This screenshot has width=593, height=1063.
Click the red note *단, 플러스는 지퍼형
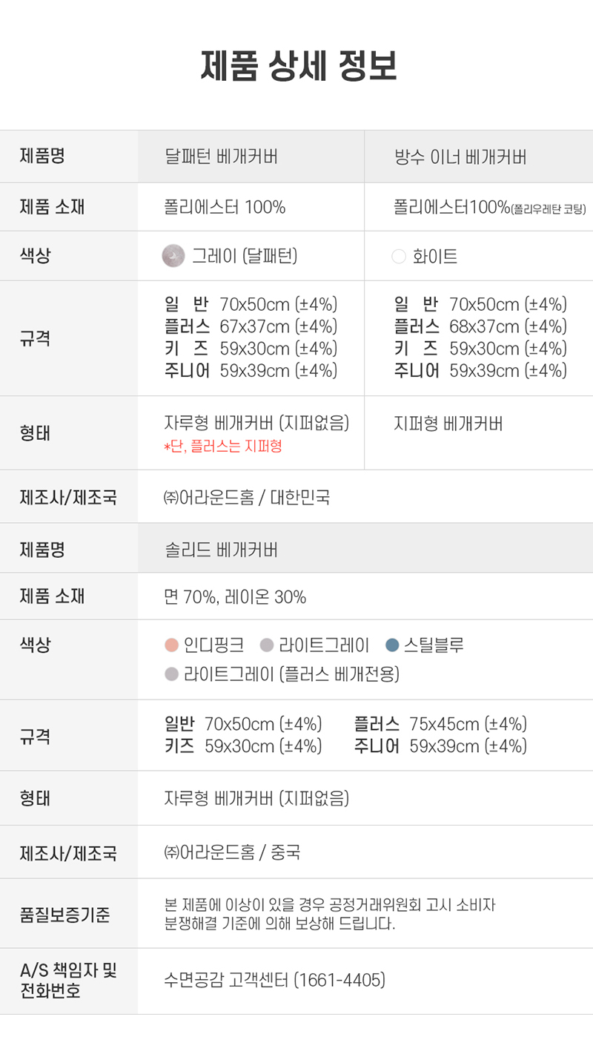pyautogui.click(x=222, y=446)
